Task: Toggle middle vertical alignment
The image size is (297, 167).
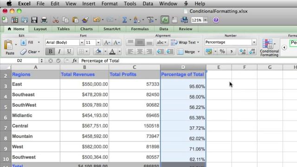Action: [140, 42]
